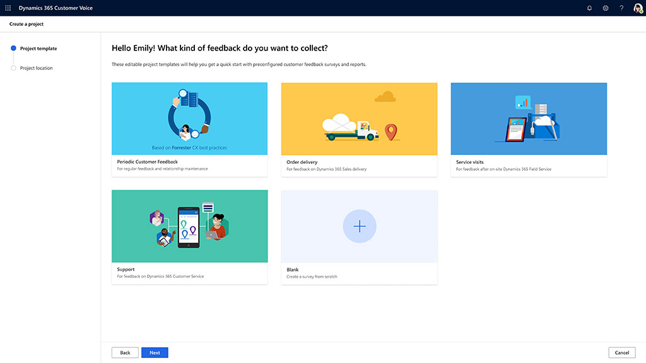Cancel project creation
This screenshot has width=646, height=363.
click(x=622, y=352)
